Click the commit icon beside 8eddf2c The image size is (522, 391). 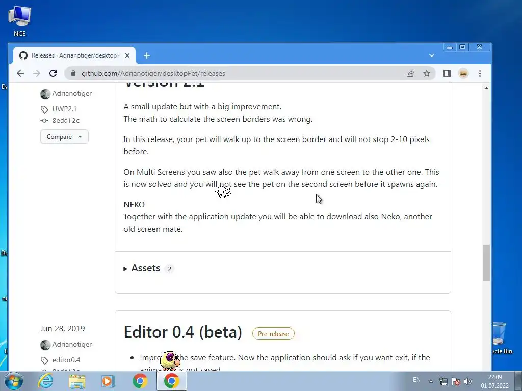point(44,121)
